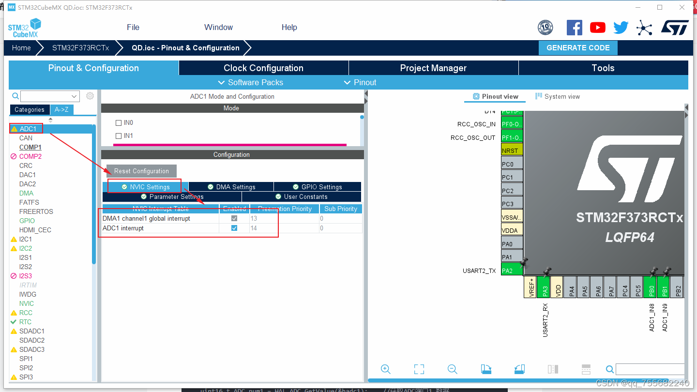697x392 pixels.
Task: Zoom in on the pinout view
Action: (x=386, y=369)
